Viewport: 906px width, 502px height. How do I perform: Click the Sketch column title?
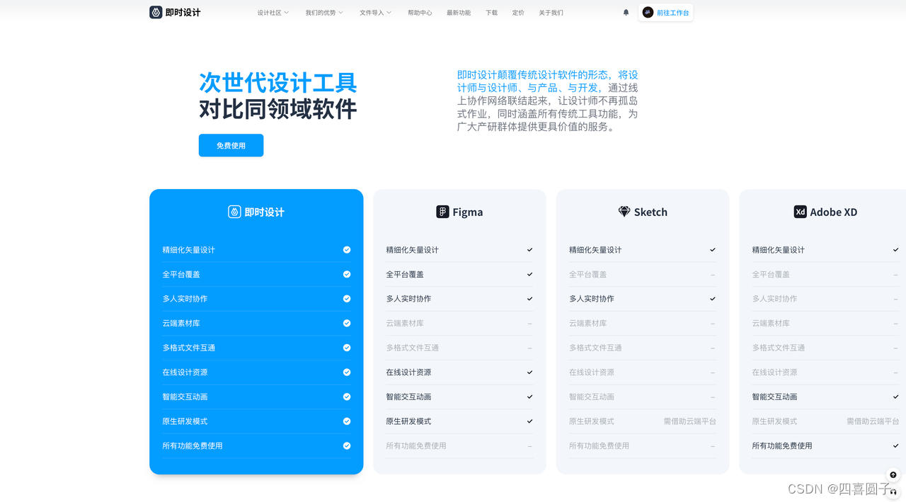(650, 212)
